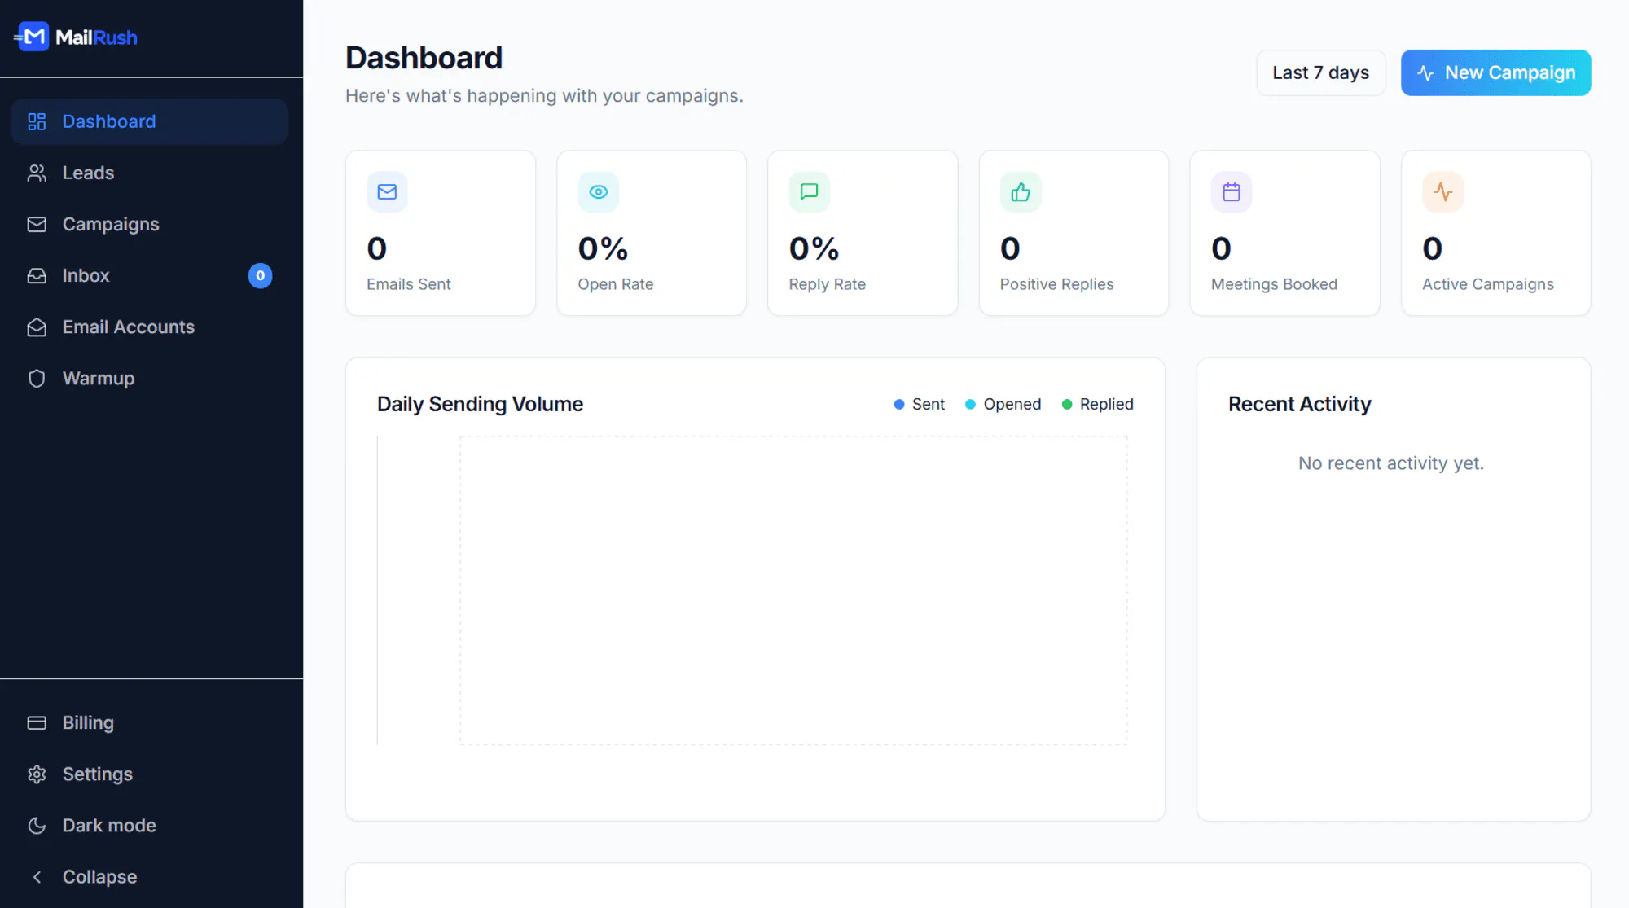Toggle the Replied series in chart legend
This screenshot has width=1629, height=908.
(x=1097, y=405)
